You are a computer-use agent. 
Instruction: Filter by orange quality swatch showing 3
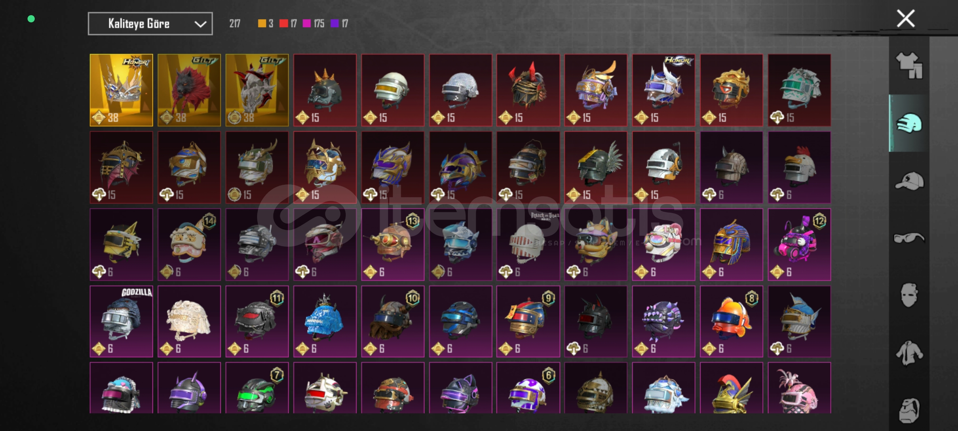(x=265, y=24)
